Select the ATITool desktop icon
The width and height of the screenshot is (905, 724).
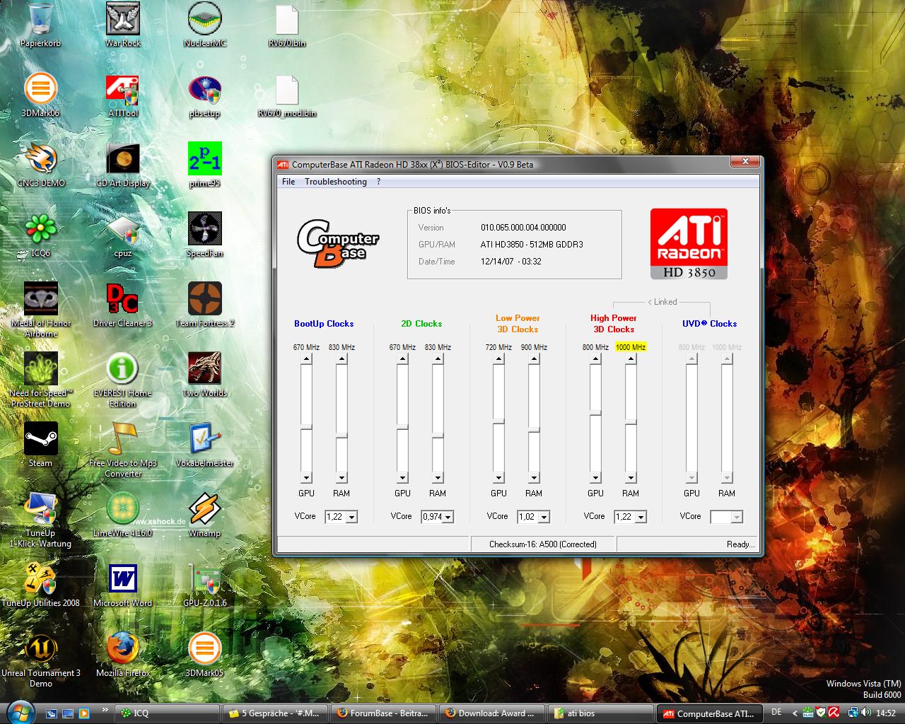tap(123, 95)
